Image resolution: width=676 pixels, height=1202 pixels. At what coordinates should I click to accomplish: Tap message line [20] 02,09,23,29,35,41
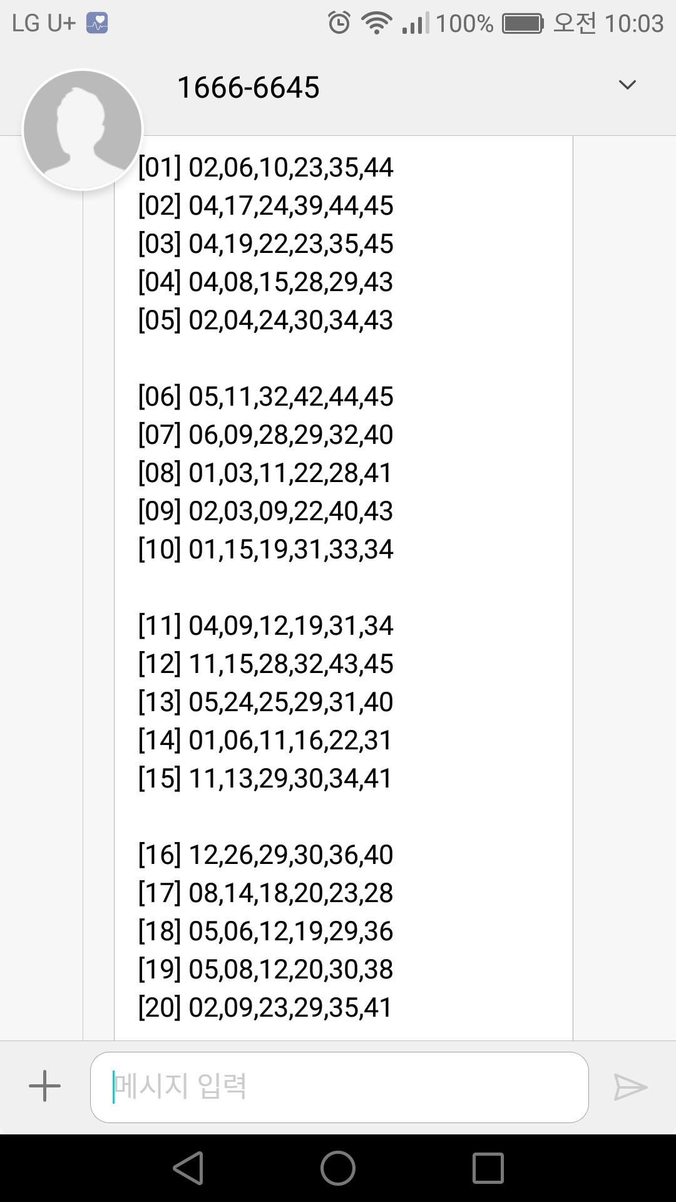(x=265, y=1008)
